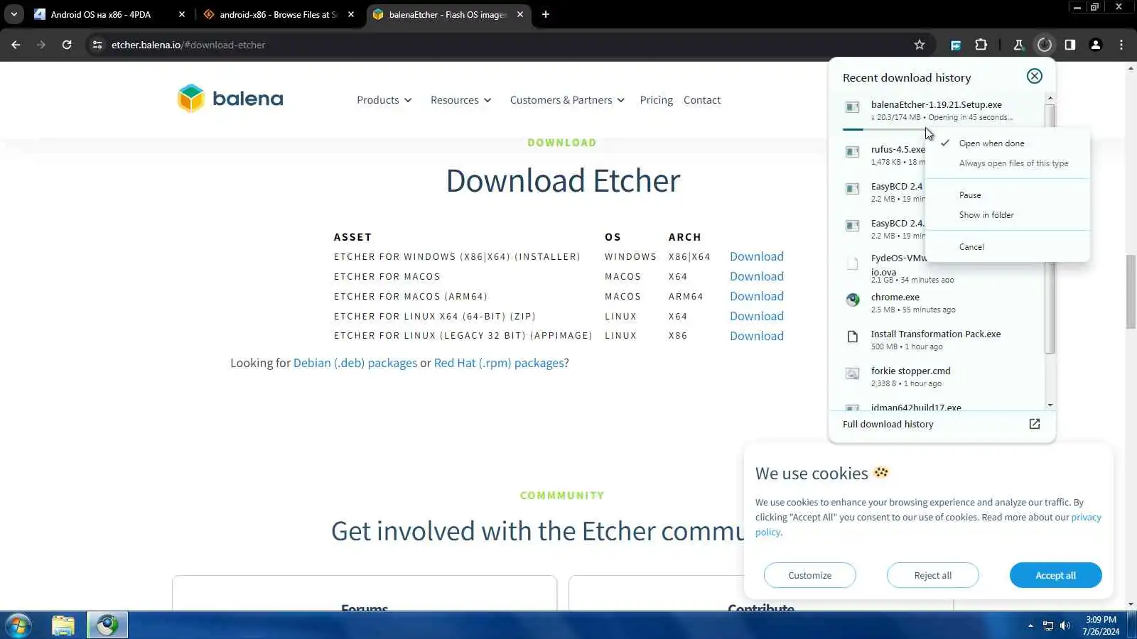Open a new browser tab

[x=546, y=14]
